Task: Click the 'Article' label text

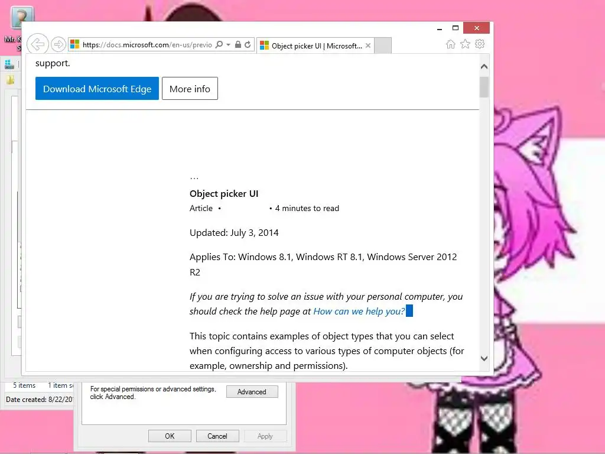Action: tap(201, 208)
